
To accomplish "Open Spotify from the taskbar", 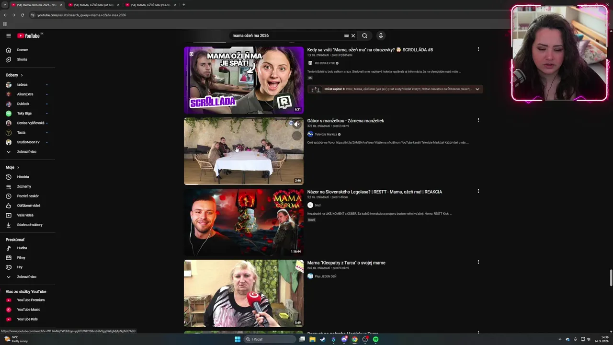I will 375,339.
